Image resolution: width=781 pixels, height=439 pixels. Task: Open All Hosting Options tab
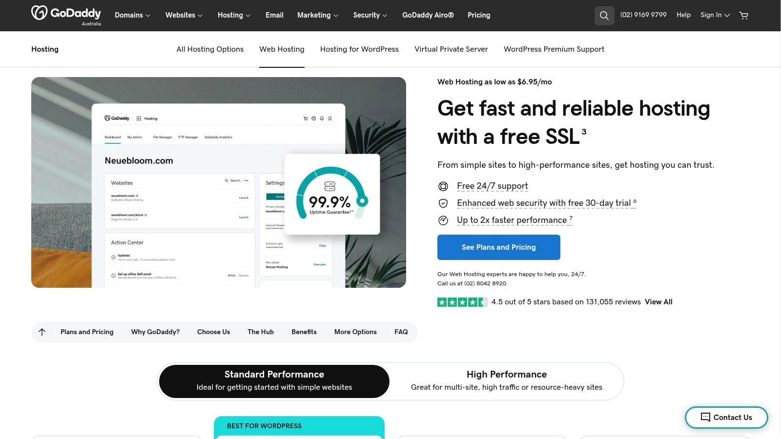click(210, 49)
